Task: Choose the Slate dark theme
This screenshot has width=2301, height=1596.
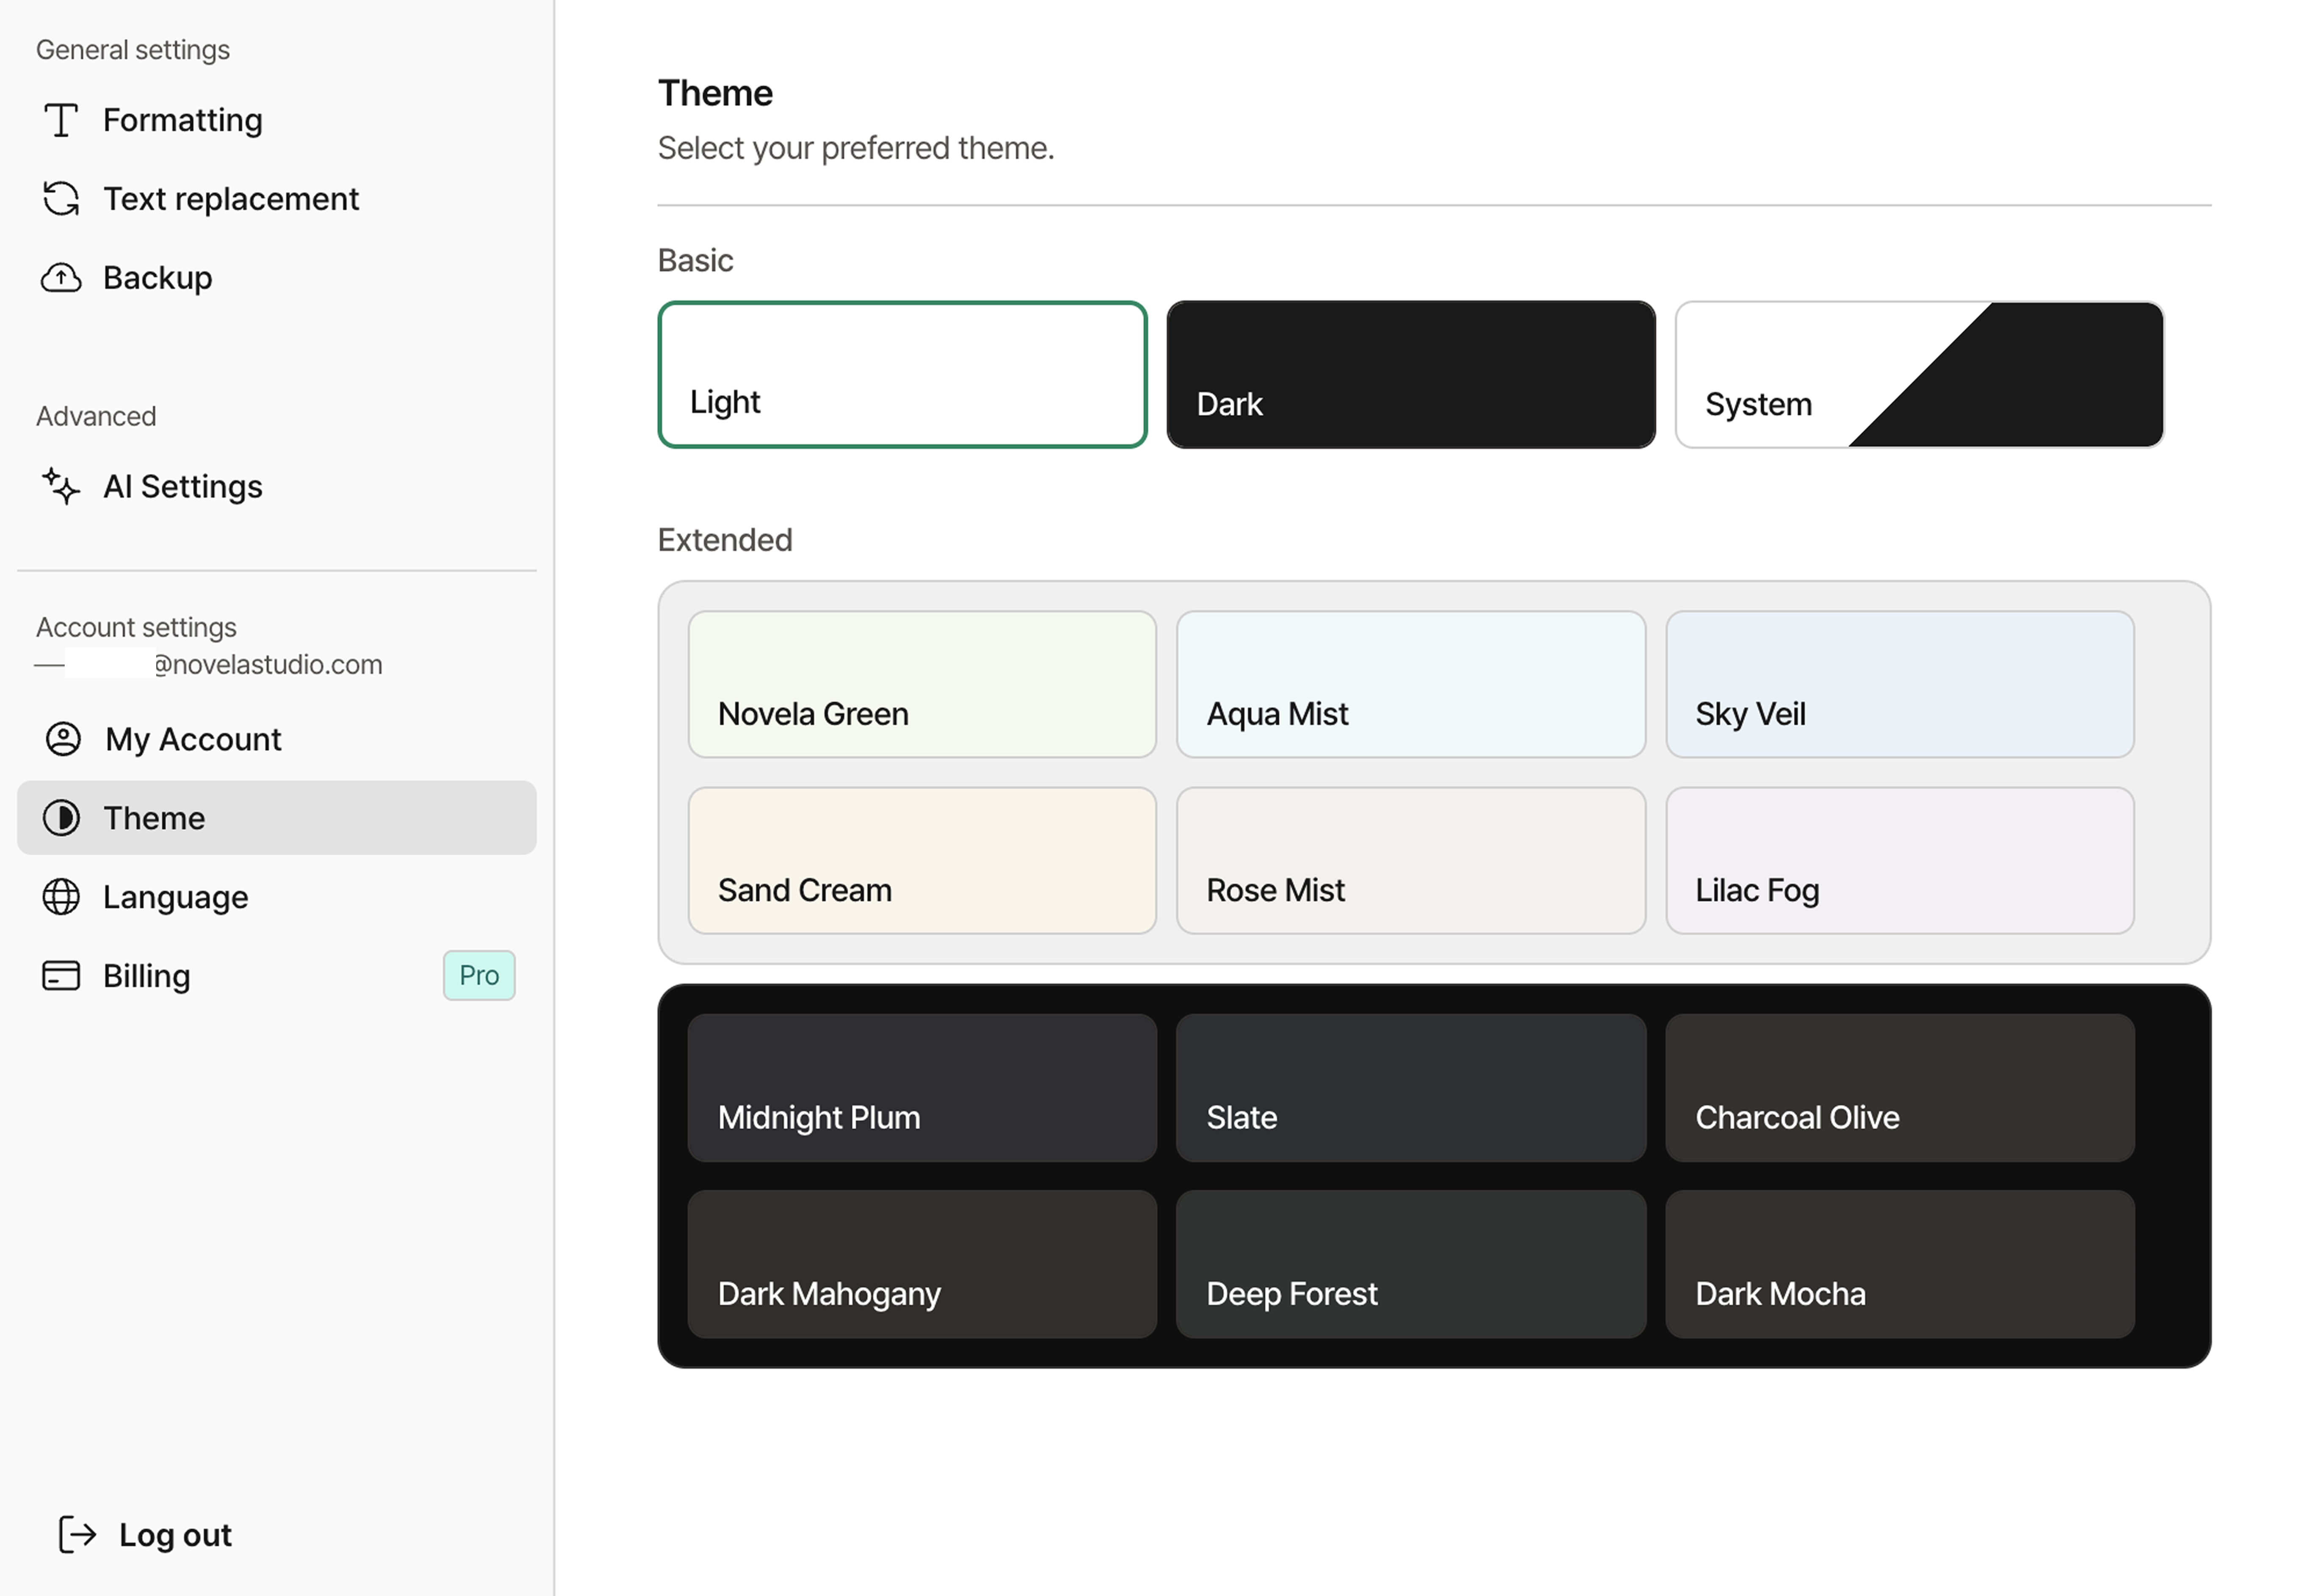Action: tap(1411, 1088)
